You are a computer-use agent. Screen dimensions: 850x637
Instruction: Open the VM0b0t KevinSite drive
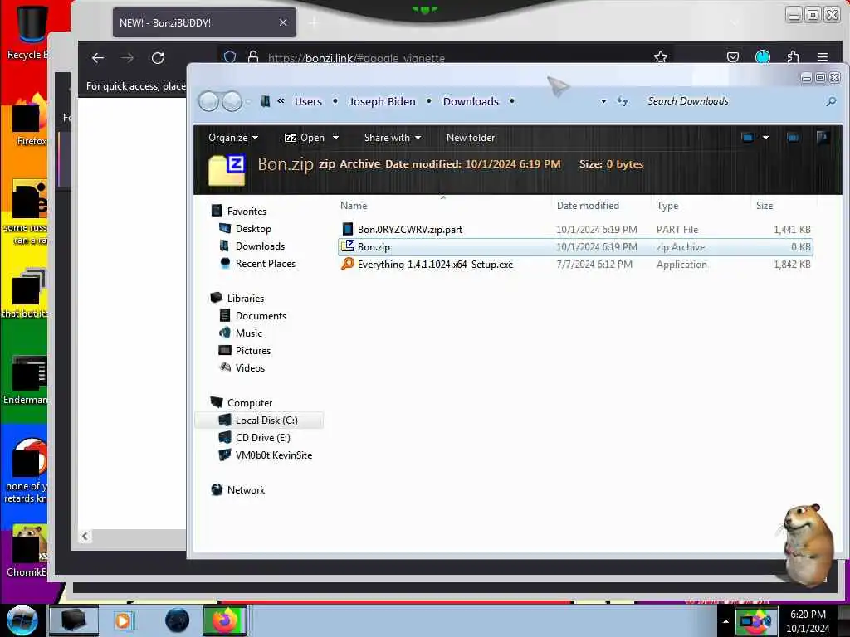tap(274, 455)
